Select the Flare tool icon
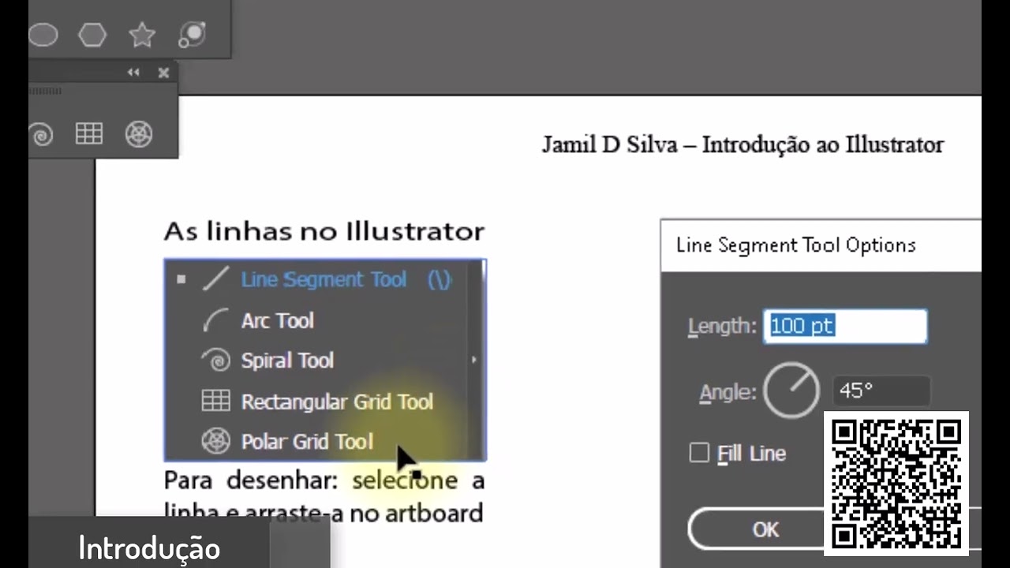This screenshot has height=568, width=1010. click(x=192, y=35)
